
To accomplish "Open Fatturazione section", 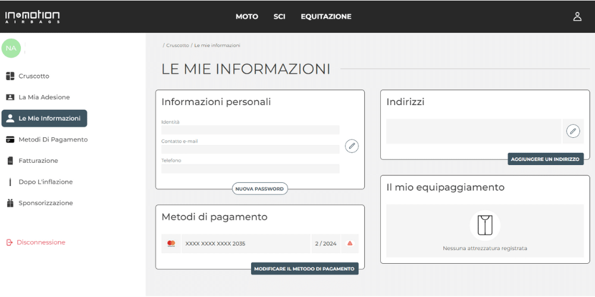I will (38, 161).
